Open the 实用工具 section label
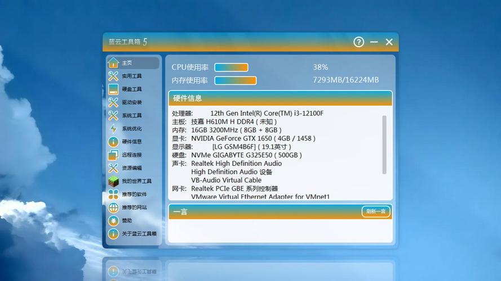 pyautogui.click(x=132, y=76)
